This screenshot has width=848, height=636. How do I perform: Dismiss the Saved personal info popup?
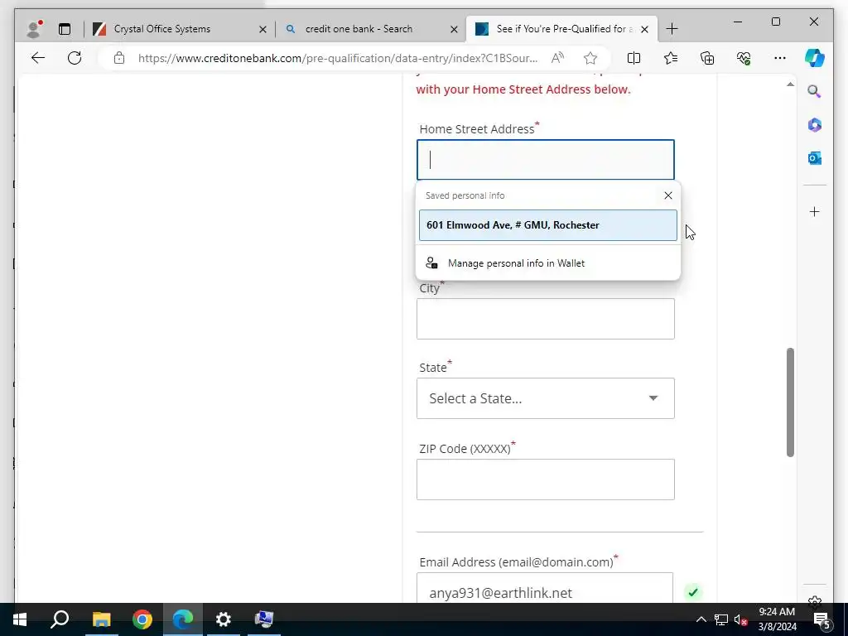tap(668, 195)
